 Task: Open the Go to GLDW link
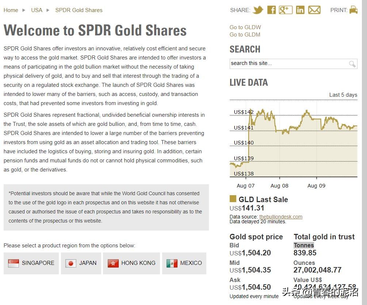pos(245,27)
